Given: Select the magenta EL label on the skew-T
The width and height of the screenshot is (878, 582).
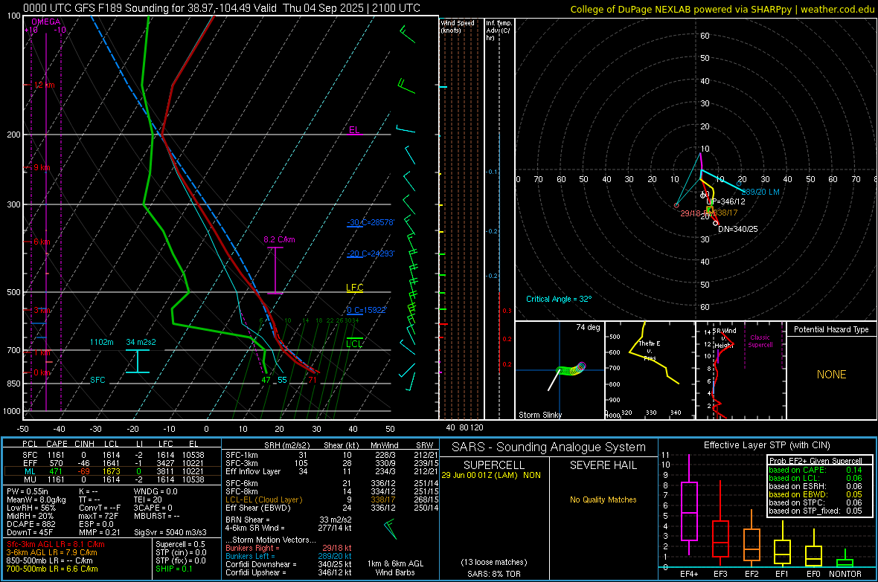Looking at the screenshot, I should pos(354,130).
